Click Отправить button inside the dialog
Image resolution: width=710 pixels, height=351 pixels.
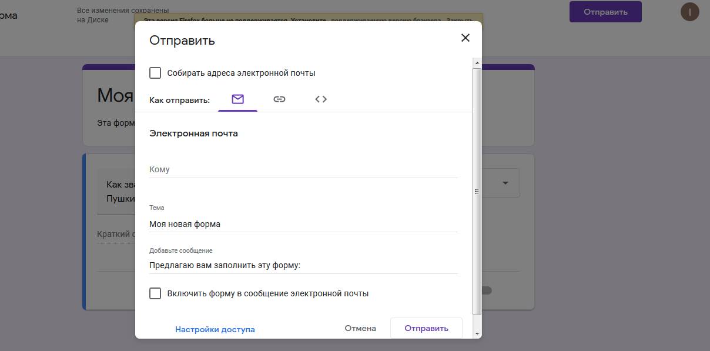pyautogui.click(x=426, y=328)
